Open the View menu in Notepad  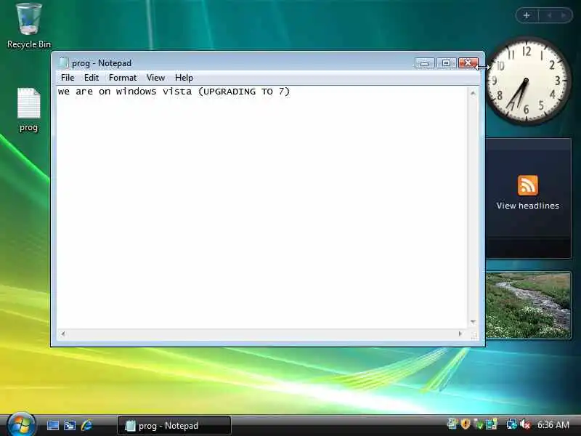(155, 78)
